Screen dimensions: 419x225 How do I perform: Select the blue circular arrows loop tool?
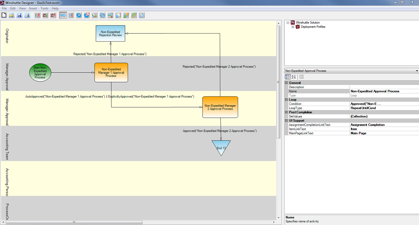[x=102, y=15]
